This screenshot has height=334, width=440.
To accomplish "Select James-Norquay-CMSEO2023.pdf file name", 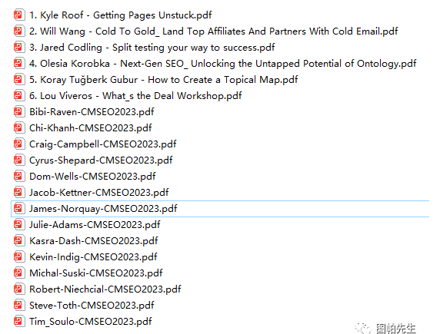I will click(x=103, y=209).
